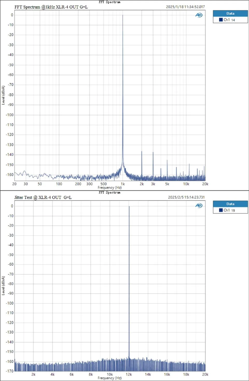Click bottom graph Frequency (Hz) axis label
The height and width of the screenshot is (381, 249).
point(109,378)
